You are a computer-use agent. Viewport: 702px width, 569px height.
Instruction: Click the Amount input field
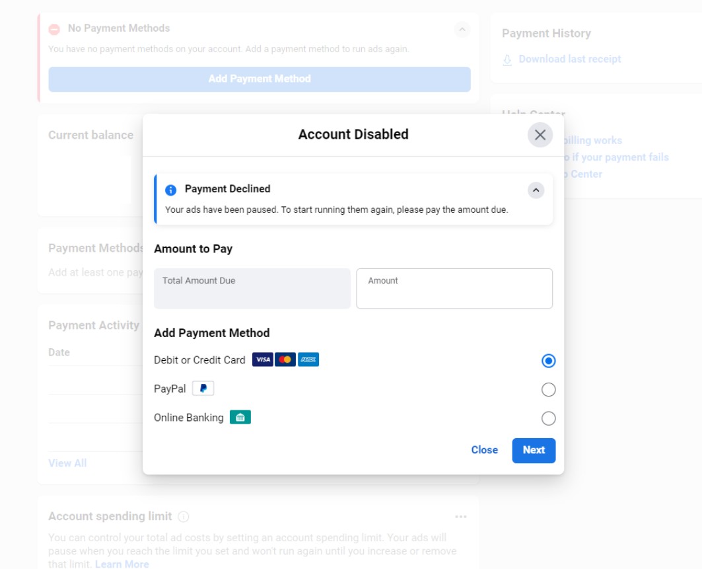(x=454, y=289)
